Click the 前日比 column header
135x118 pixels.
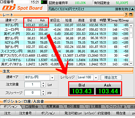[x=55, y=20]
